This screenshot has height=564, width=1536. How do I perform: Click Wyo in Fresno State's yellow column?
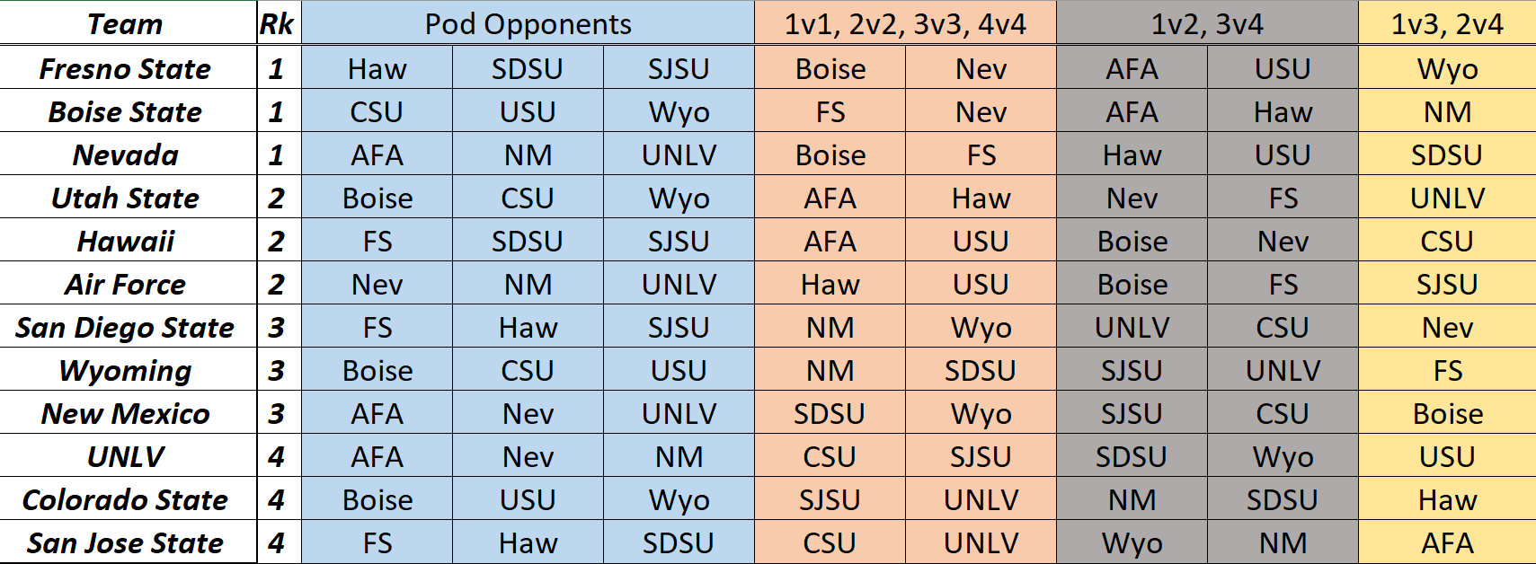pos(1447,67)
